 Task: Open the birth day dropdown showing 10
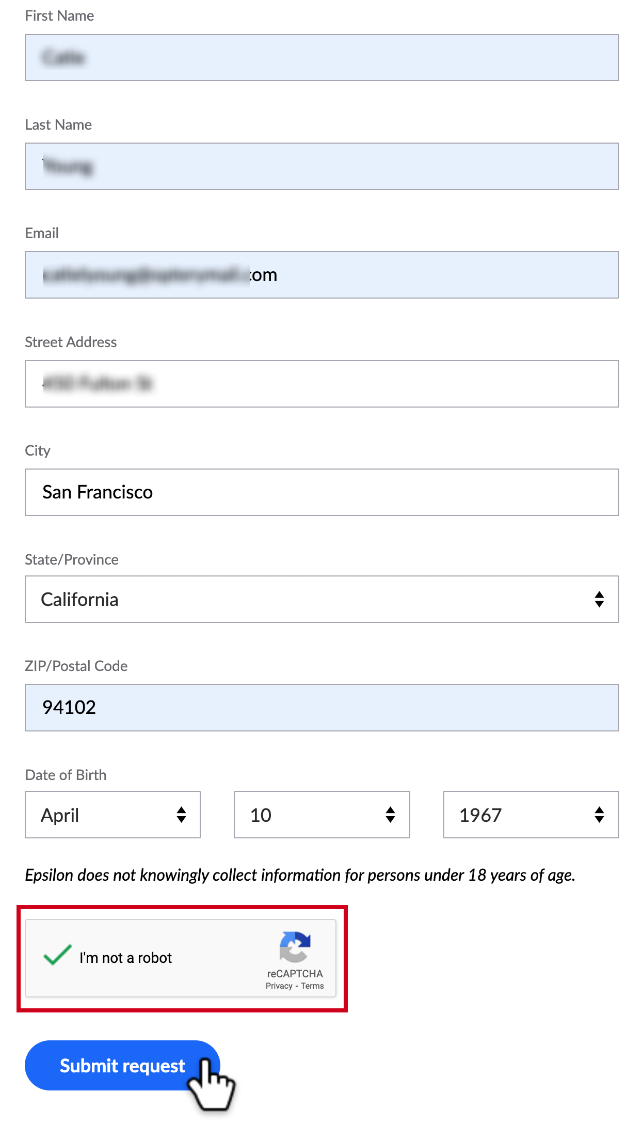click(322, 815)
